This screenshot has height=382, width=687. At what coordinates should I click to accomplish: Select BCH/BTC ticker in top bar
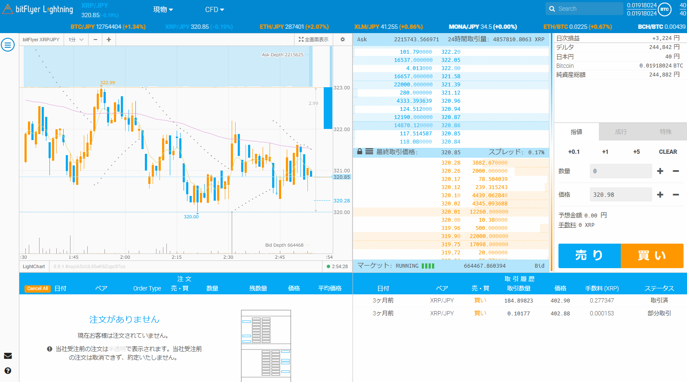pos(662,27)
